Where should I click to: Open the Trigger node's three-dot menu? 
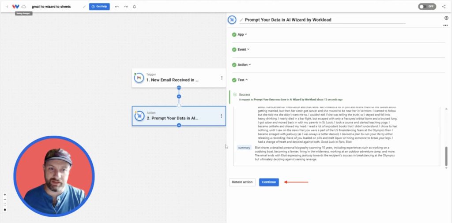(222, 78)
